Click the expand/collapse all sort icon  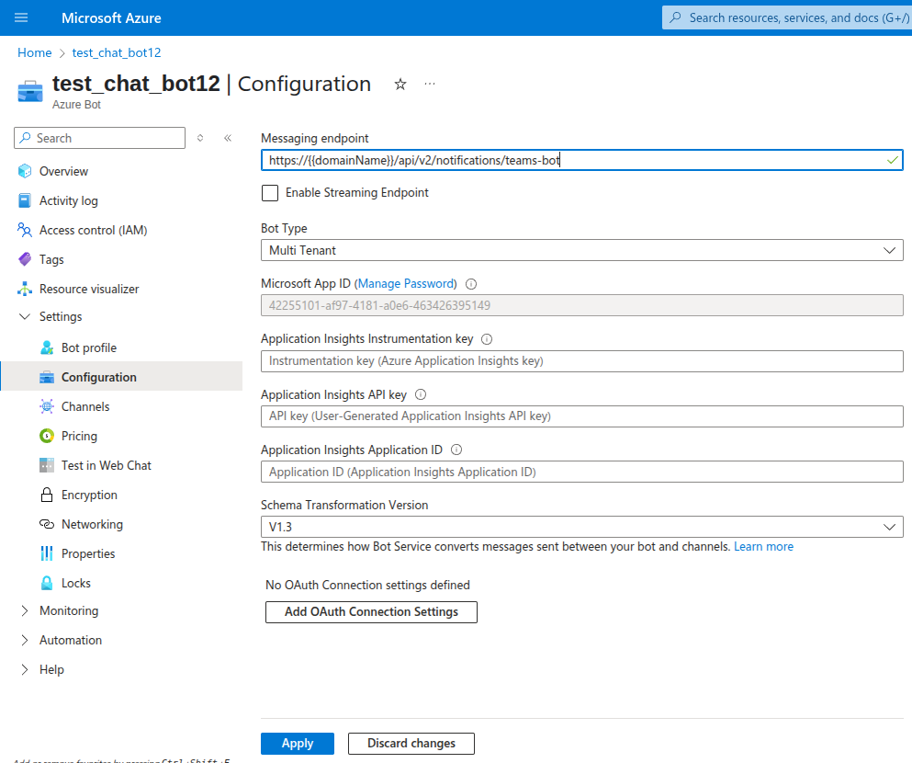point(200,138)
